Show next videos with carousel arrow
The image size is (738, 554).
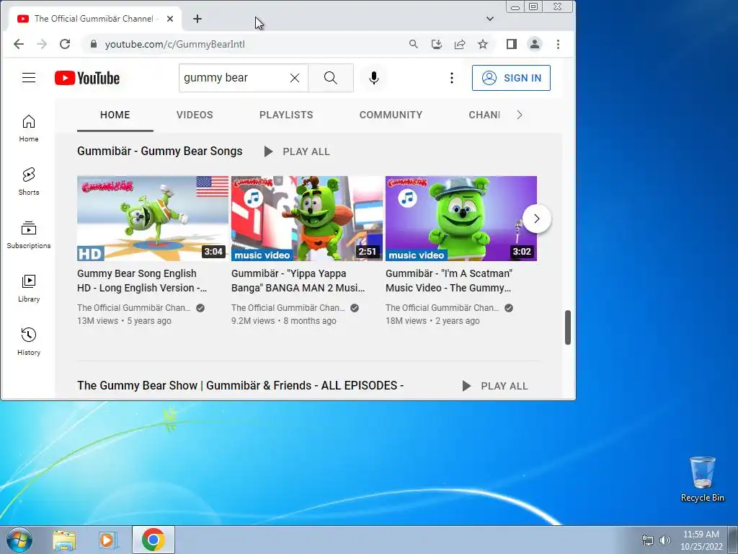[x=536, y=219]
